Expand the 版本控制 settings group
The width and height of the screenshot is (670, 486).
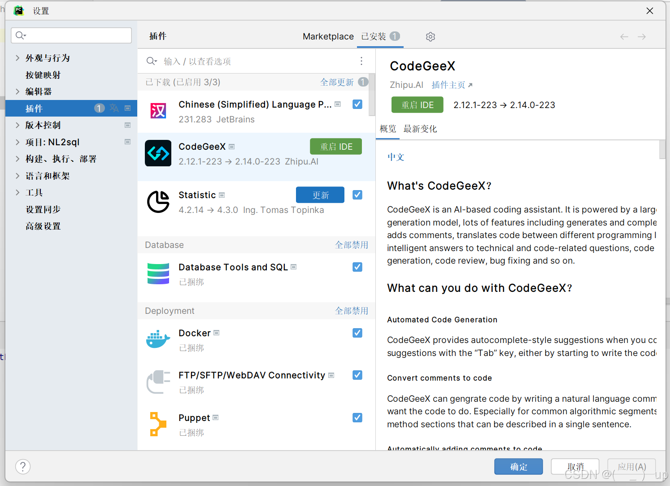17,125
